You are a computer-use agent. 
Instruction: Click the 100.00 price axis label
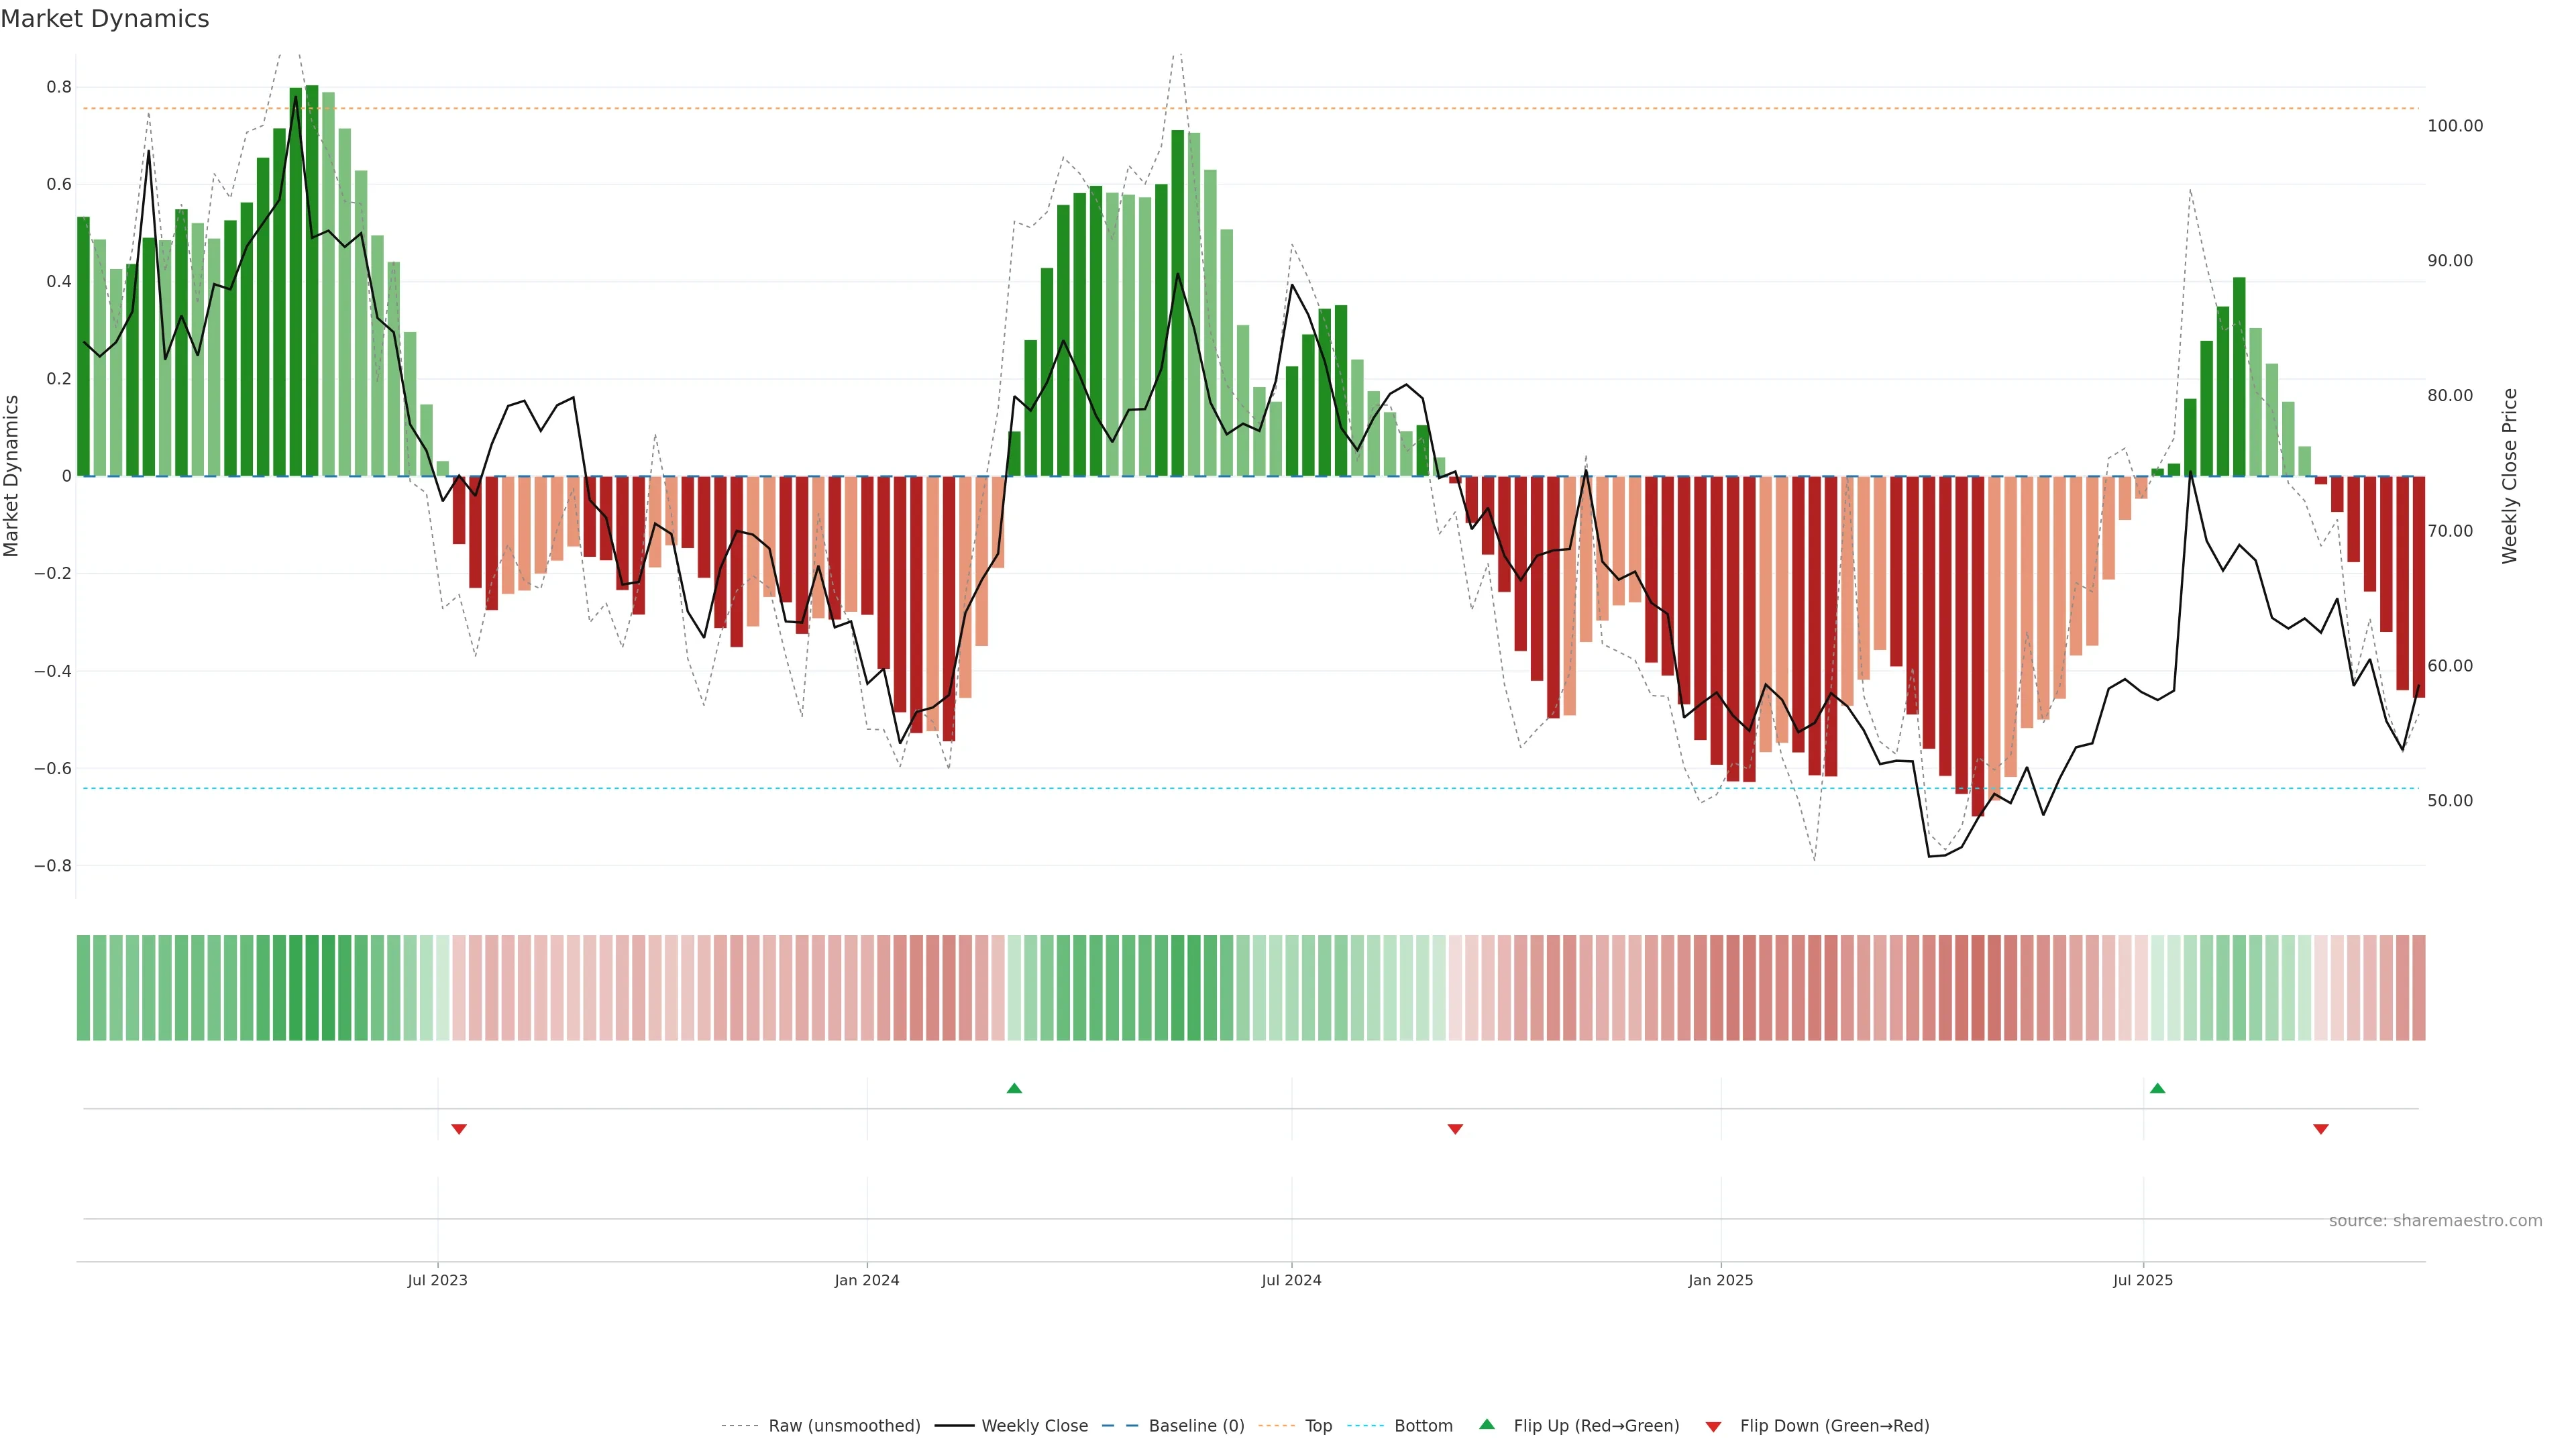tap(2455, 126)
